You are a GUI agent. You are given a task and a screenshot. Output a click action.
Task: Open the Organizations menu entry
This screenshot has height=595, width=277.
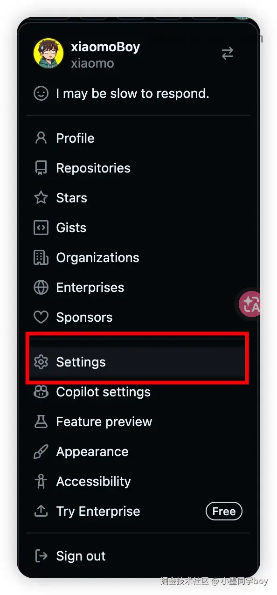coord(138,258)
